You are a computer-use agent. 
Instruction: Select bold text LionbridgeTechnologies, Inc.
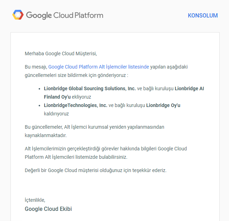[76, 105]
